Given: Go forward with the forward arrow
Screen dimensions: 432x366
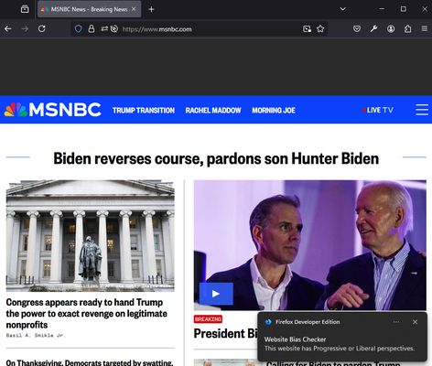Looking at the screenshot, I should [x=25, y=29].
